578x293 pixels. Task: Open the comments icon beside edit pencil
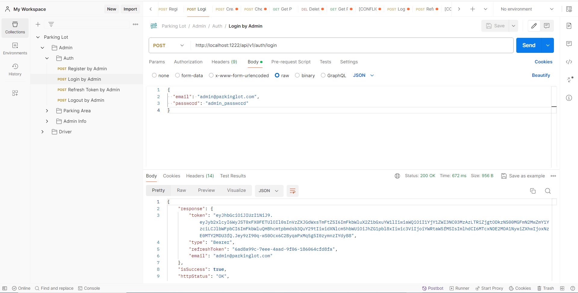pyautogui.click(x=547, y=26)
